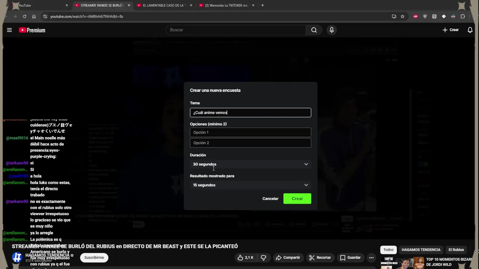Close the Warensita TIKTOKER tab
The height and width of the screenshot is (269, 479).
point(253,5)
